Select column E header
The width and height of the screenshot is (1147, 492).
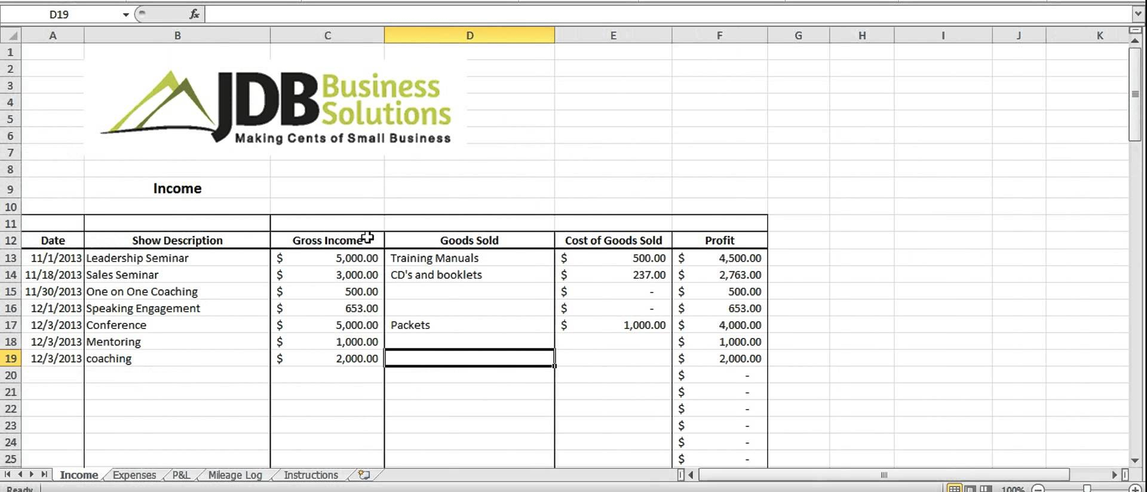click(x=613, y=35)
